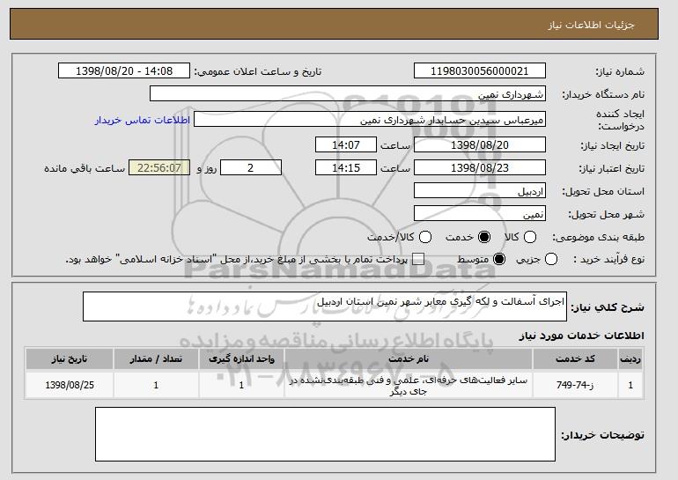Click the need date cell 1398/08/25
678x480 pixels.
coord(70,385)
